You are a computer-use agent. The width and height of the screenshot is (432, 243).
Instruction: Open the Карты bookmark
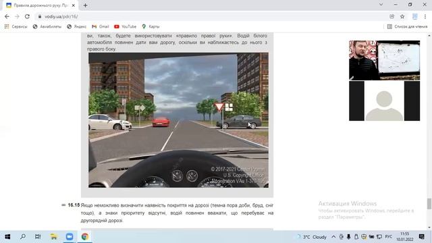coord(151,26)
